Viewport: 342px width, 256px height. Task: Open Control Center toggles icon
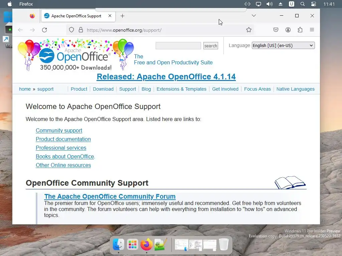(313, 4)
